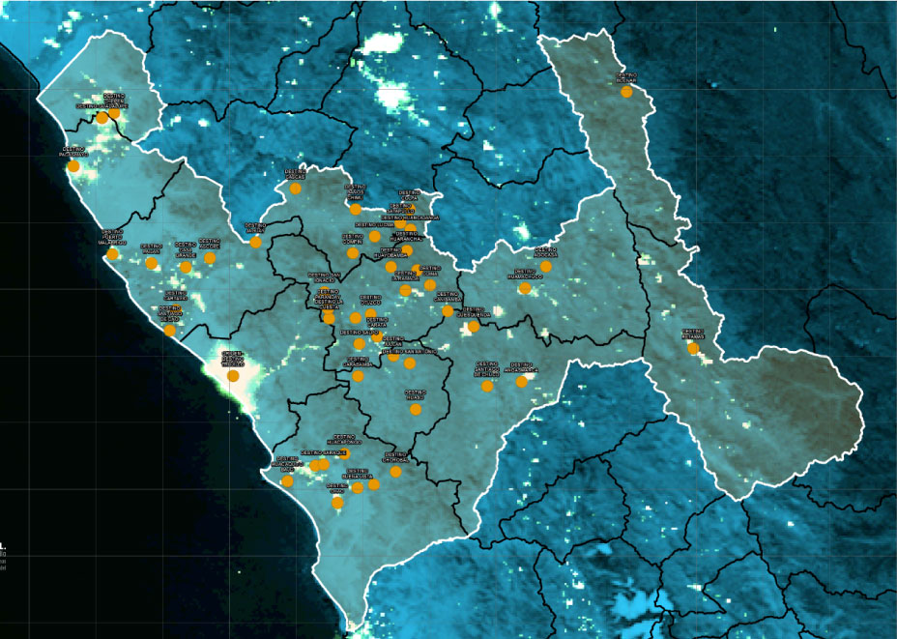
Task: Click the Origen Trujillo marker on bright city
Action: click(233, 376)
